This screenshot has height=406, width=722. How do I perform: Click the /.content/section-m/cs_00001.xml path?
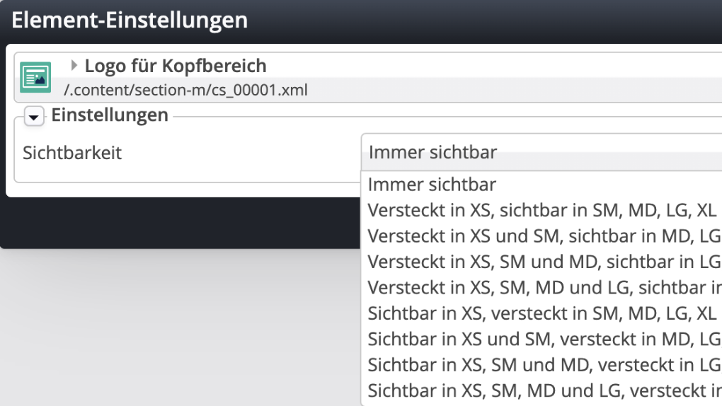pos(185,91)
